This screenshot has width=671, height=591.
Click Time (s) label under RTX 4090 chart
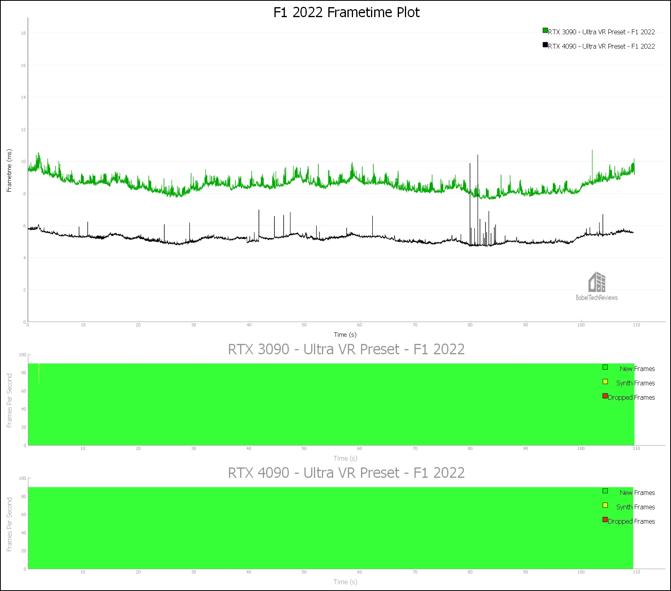pos(345,582)
